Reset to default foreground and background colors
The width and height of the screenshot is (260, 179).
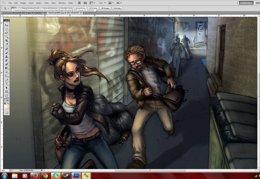[x=5, y=103]
